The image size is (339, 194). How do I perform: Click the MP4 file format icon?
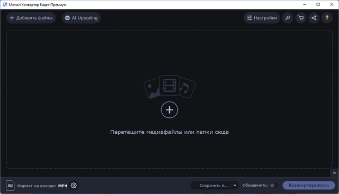tap(10, 186)
